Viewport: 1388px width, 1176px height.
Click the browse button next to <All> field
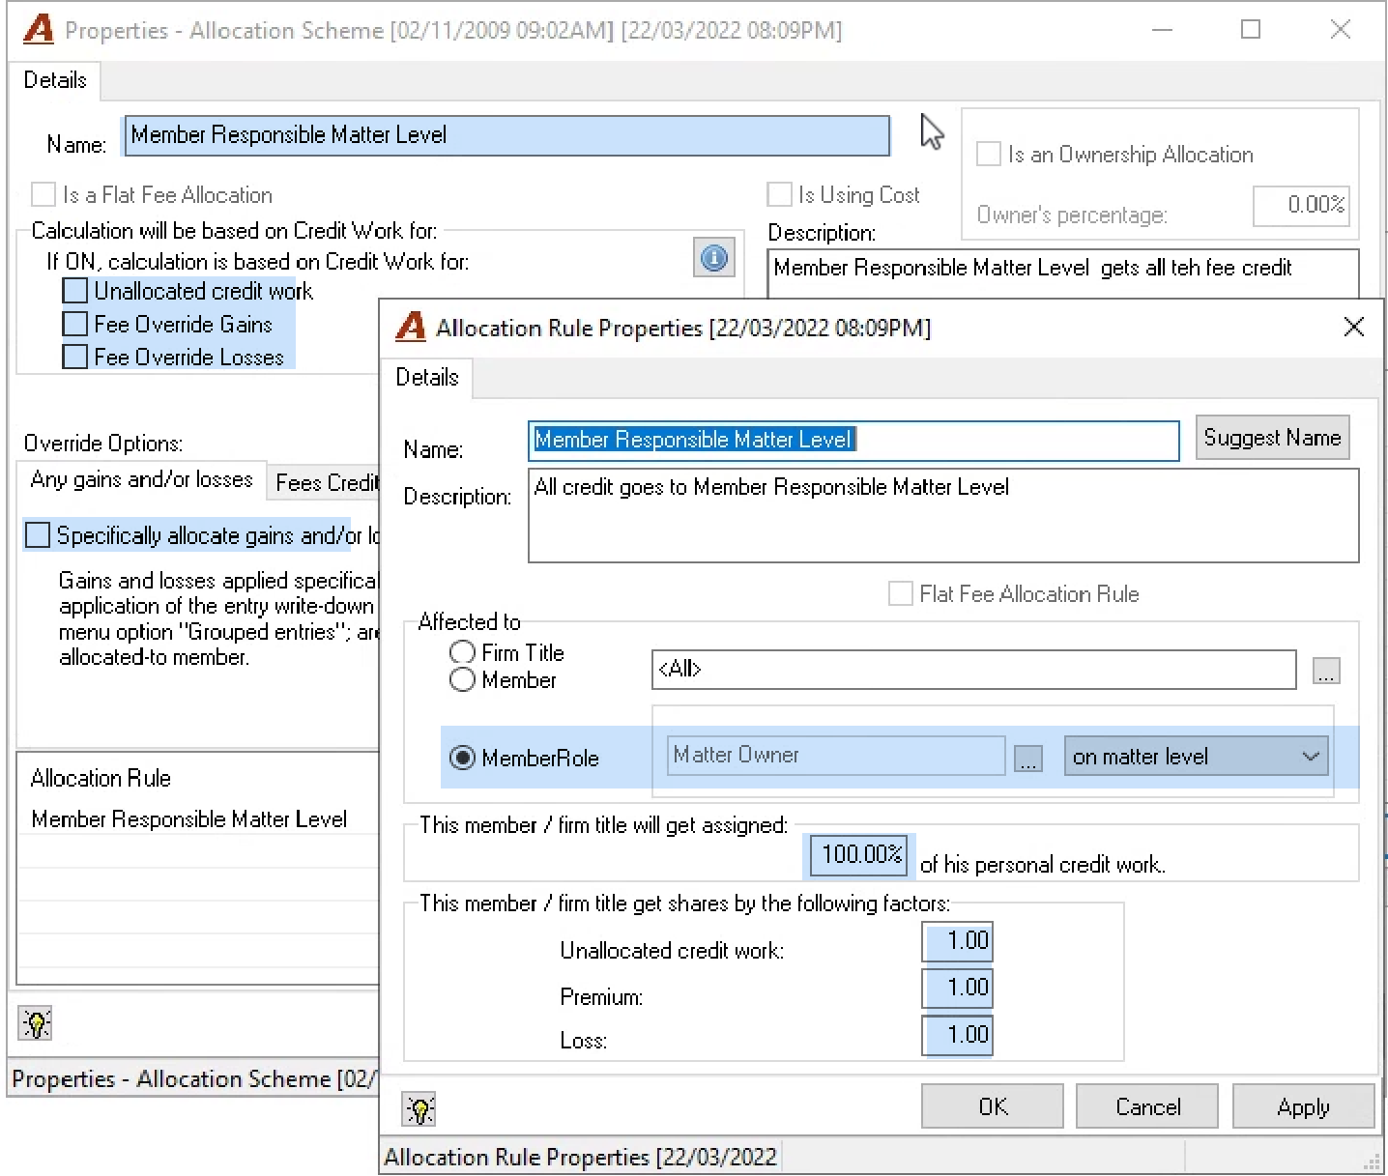click(1326, 671)
